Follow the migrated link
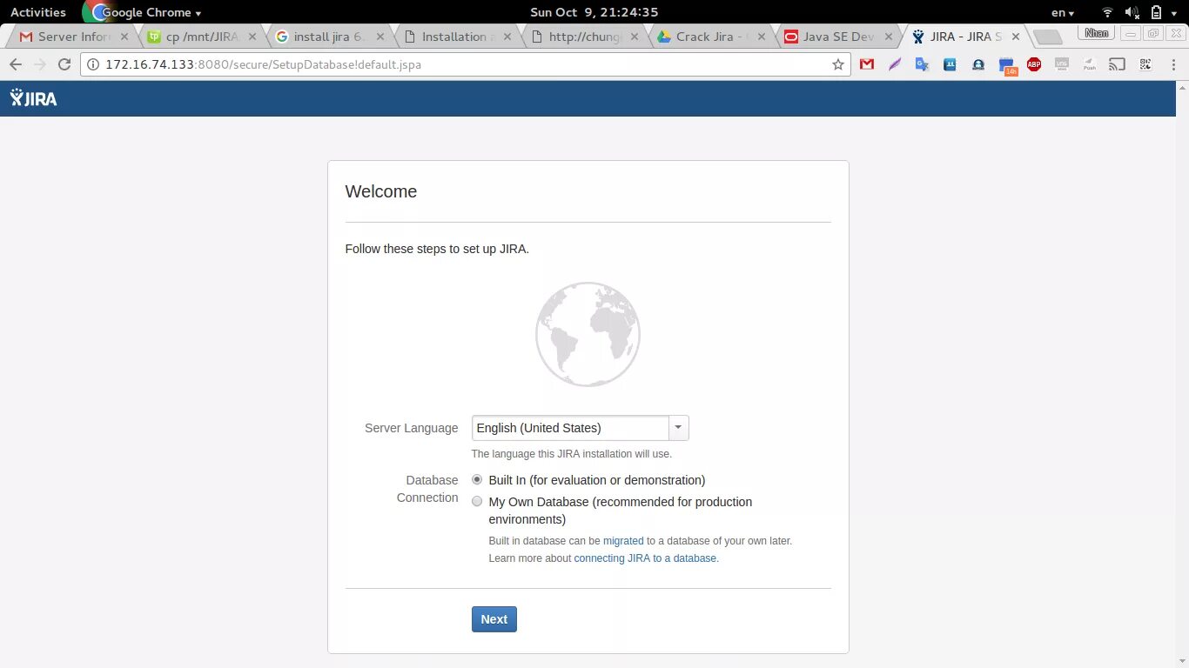Screen dimensions: 1189x668 tap(623, 540)
